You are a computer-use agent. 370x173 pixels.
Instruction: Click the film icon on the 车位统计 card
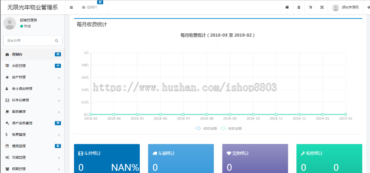click(x=81, y=153)
